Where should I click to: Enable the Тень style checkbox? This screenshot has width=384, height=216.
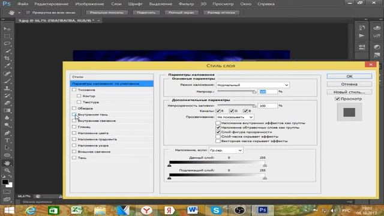pyautogui.click(x=74, y=158)
